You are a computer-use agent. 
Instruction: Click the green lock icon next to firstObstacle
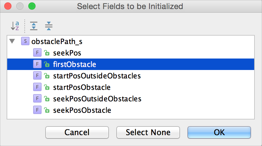(x=47, y=64)
